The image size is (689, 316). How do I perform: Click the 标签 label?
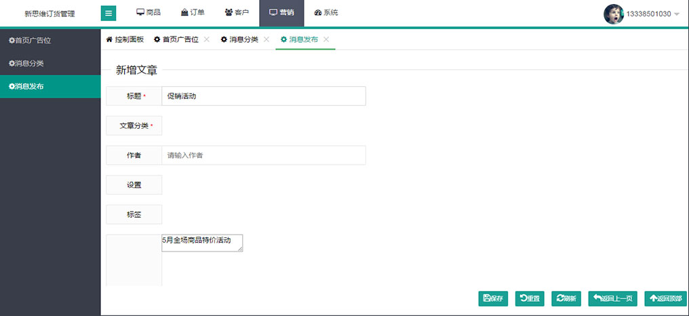[134, 215]
